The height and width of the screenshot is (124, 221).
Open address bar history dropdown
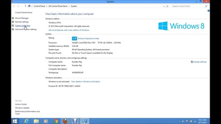point(164,6)
